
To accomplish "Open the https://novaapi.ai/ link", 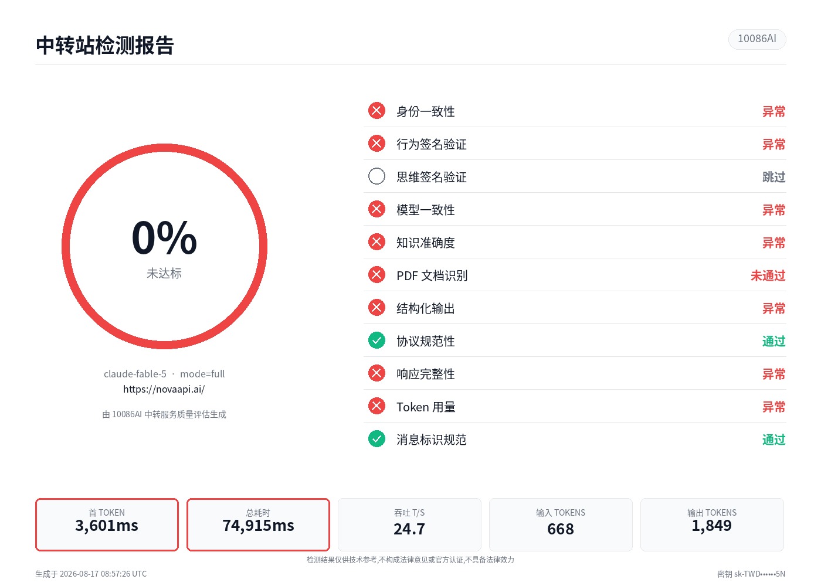I will pos(164,389).
